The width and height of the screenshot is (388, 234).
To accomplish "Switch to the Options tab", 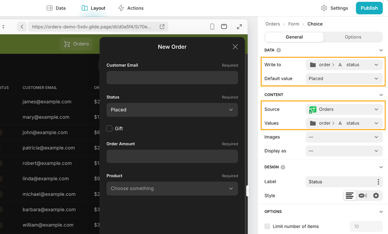I will 353,37.
